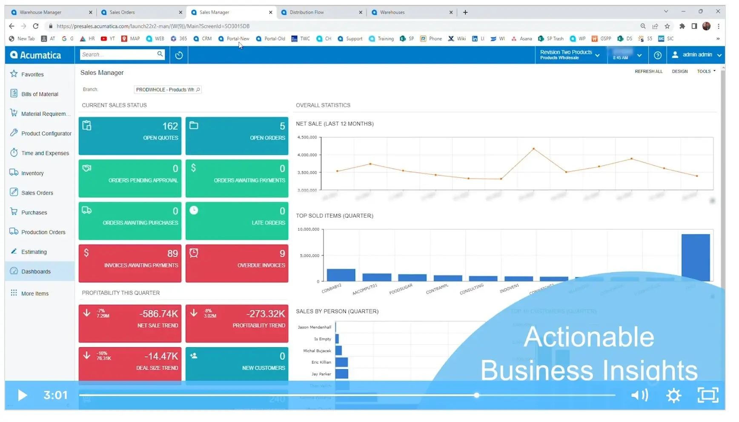This screenshot has width=739, height=422.
Task: Open the 9 Overdue Invoices tile
Action: pos(237,263)
